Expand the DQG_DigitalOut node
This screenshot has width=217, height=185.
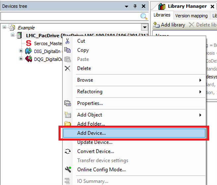tap(21, 59)
